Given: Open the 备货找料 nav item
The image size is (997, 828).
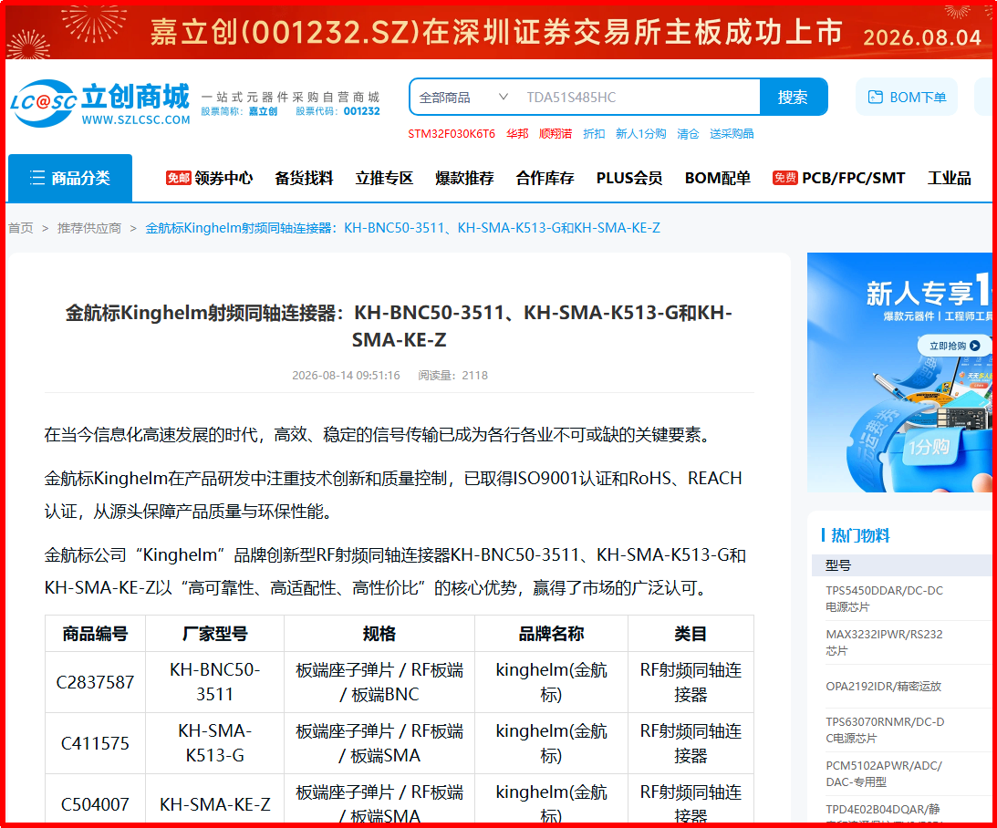Looking at the screenshot, I should pos(304,178).
